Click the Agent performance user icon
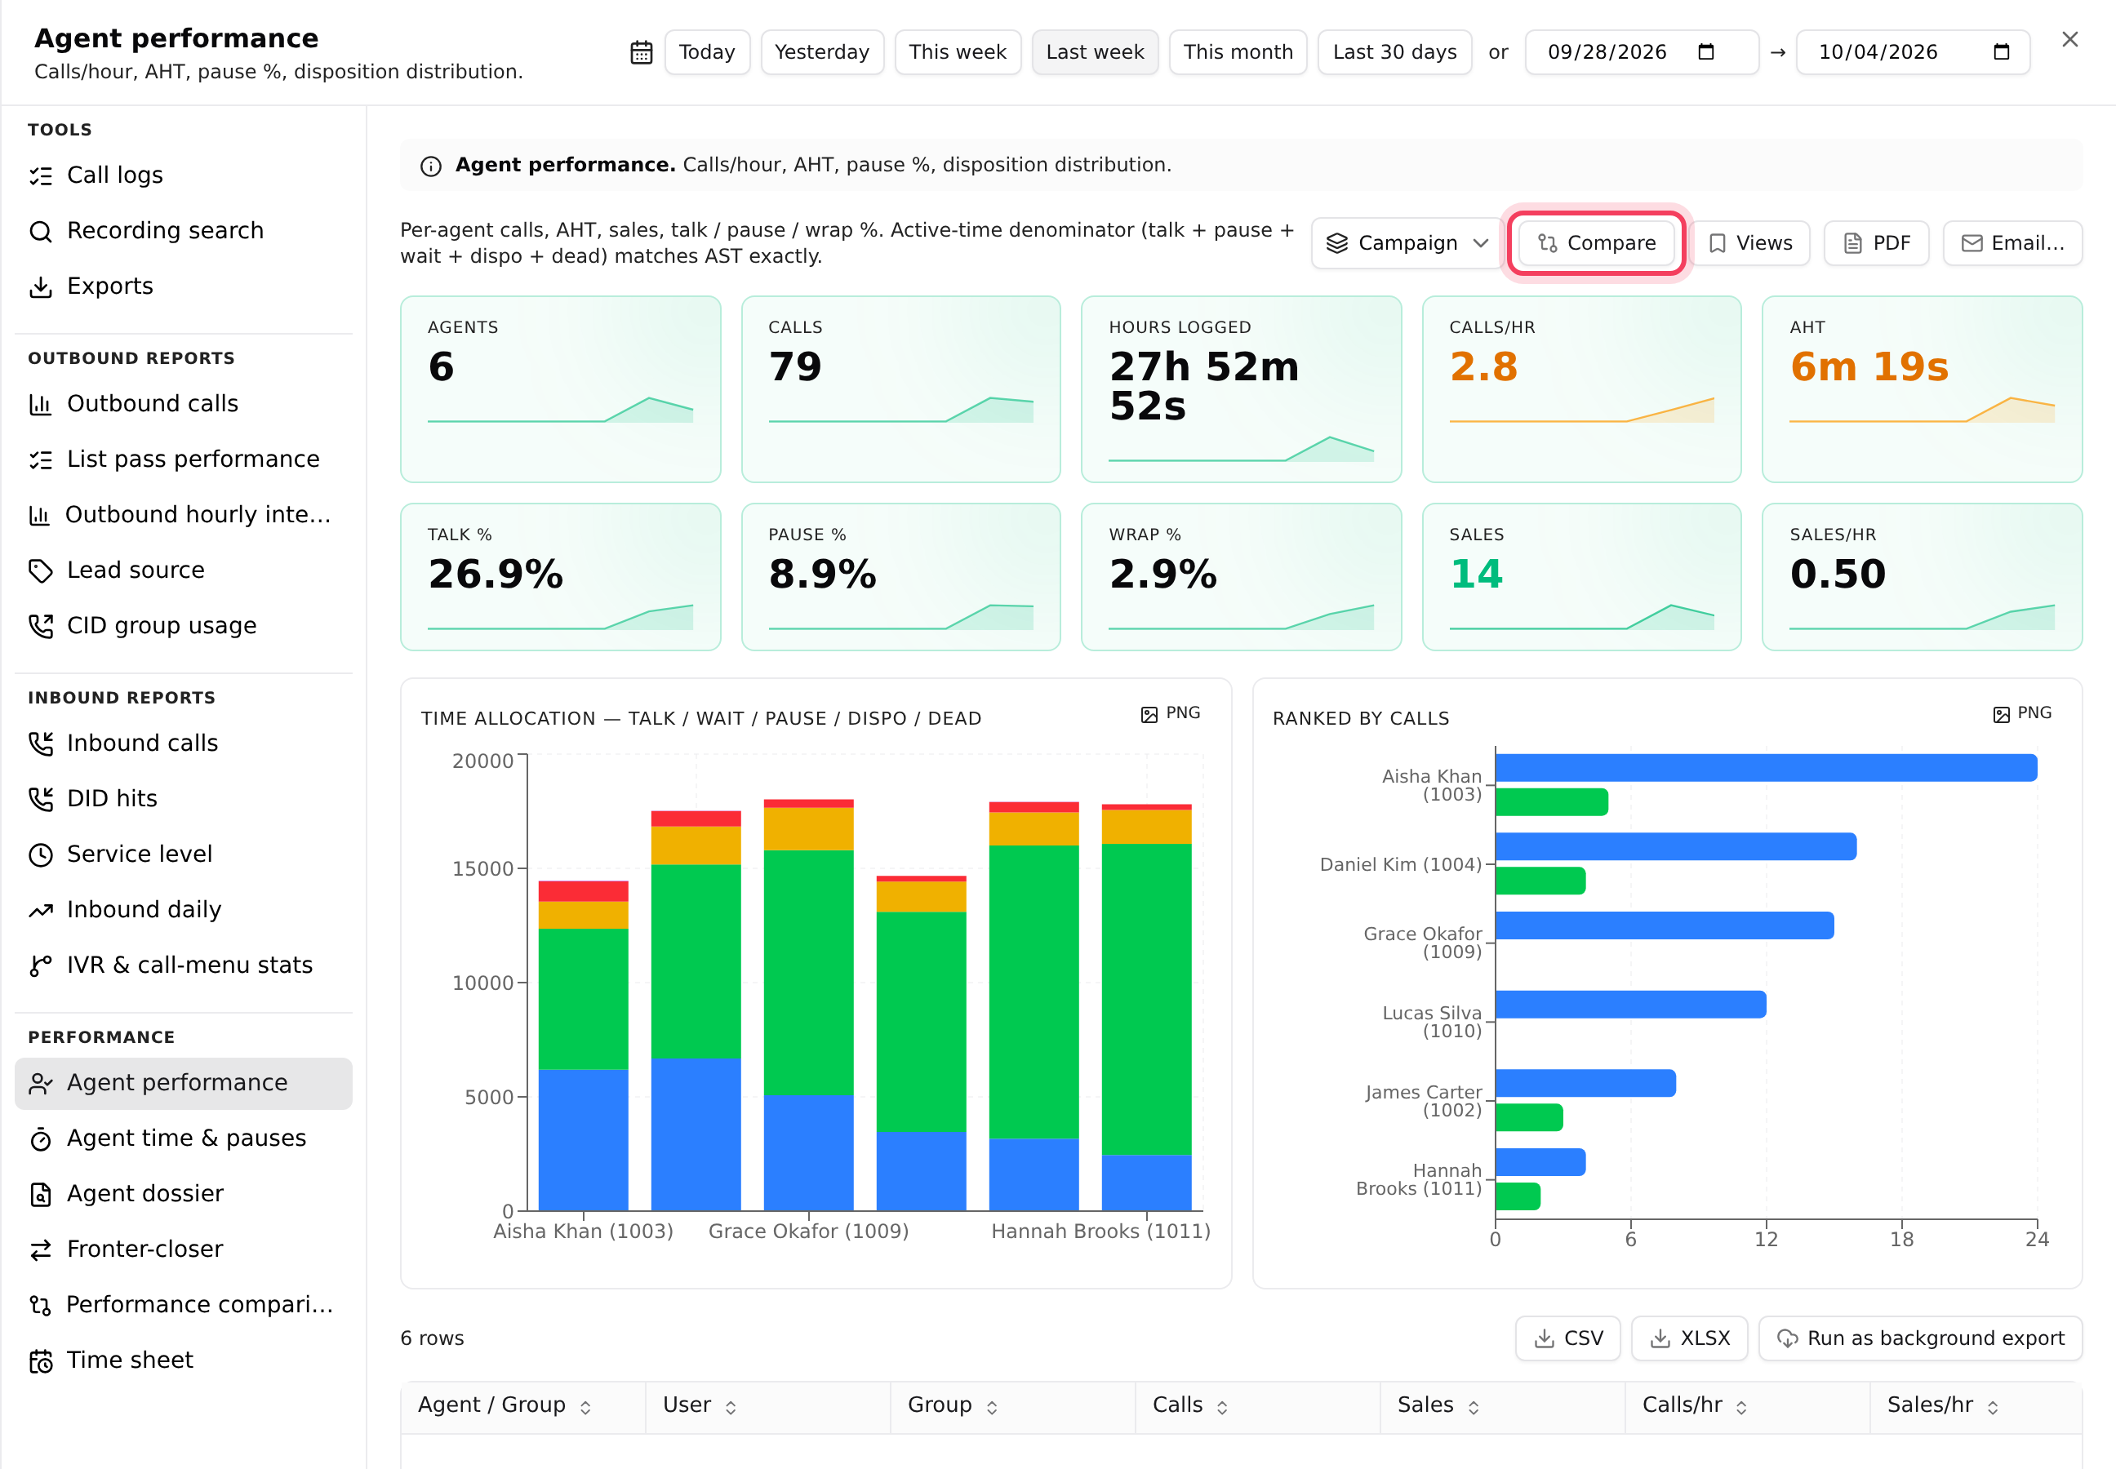This screenshot has height=1469, width=2116. click(41, 1083)
